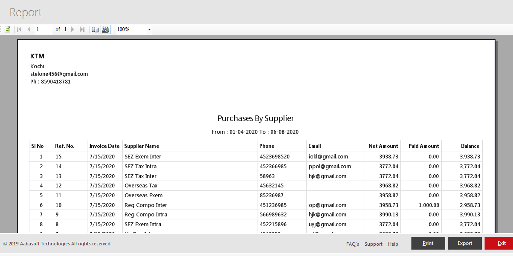Open the 100% zoom dropdown
513x256 pixels.
point(149,29)
